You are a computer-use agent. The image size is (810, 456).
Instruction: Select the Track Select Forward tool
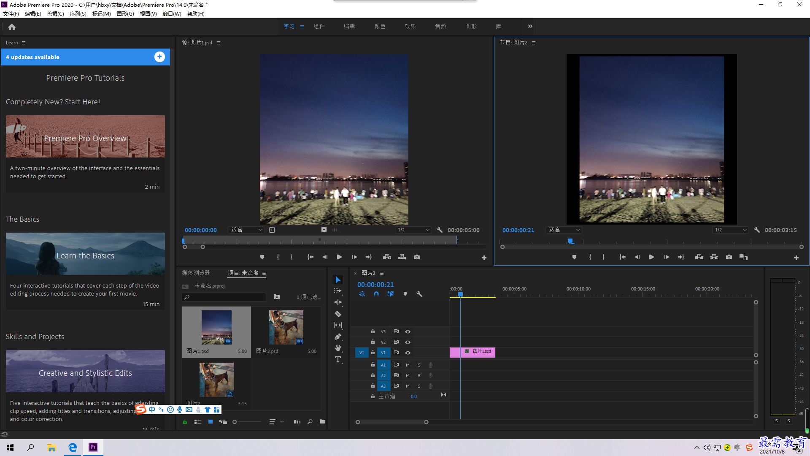(338, 291)
